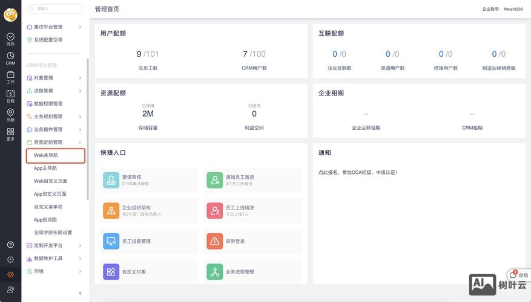Click the 存储容量 value 2M
Image resolution: width=531 pixels, height=302 pixels.
148,114
